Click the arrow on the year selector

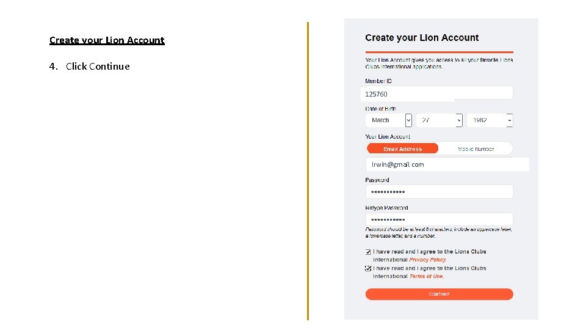(510, 120)
